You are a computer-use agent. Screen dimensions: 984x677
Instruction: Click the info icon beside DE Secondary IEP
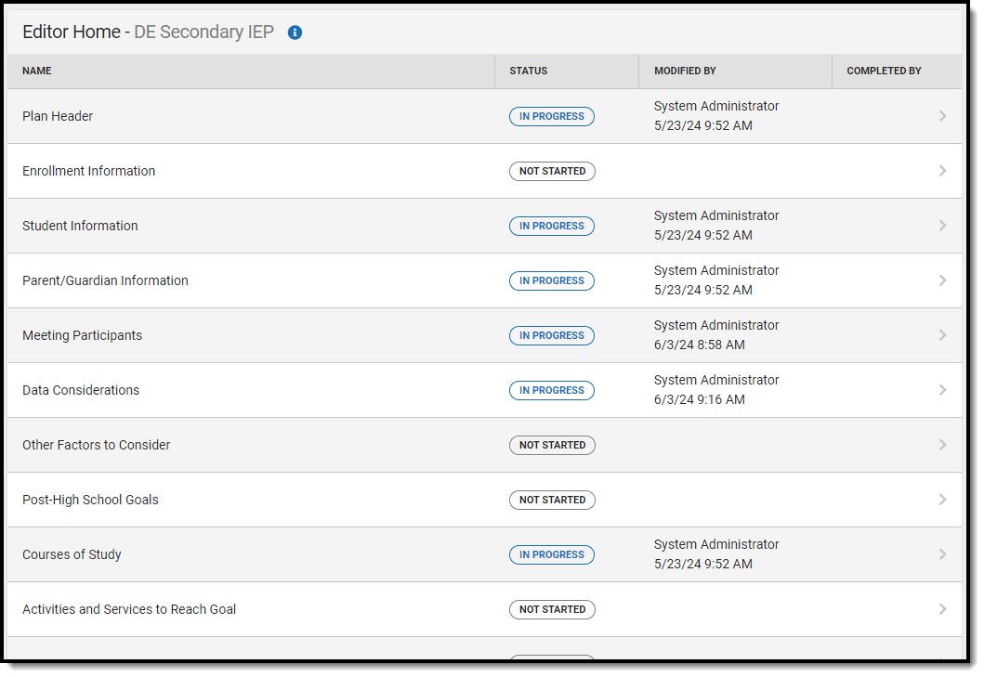click(295, 33)
